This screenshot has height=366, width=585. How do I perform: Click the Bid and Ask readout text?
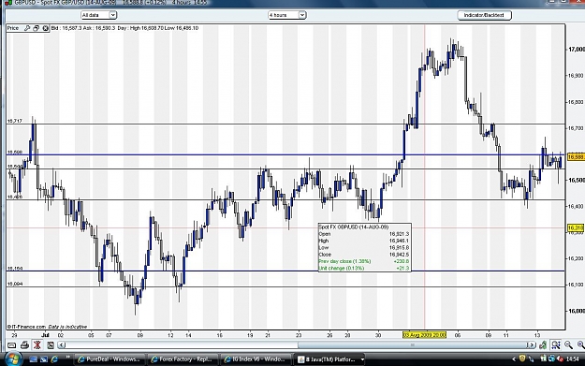82,28
